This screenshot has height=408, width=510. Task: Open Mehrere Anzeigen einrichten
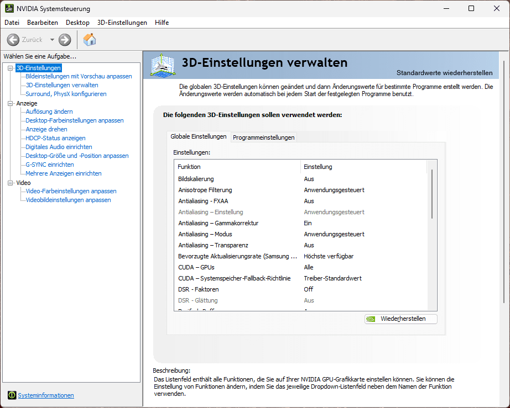click(x=64, y=173)
